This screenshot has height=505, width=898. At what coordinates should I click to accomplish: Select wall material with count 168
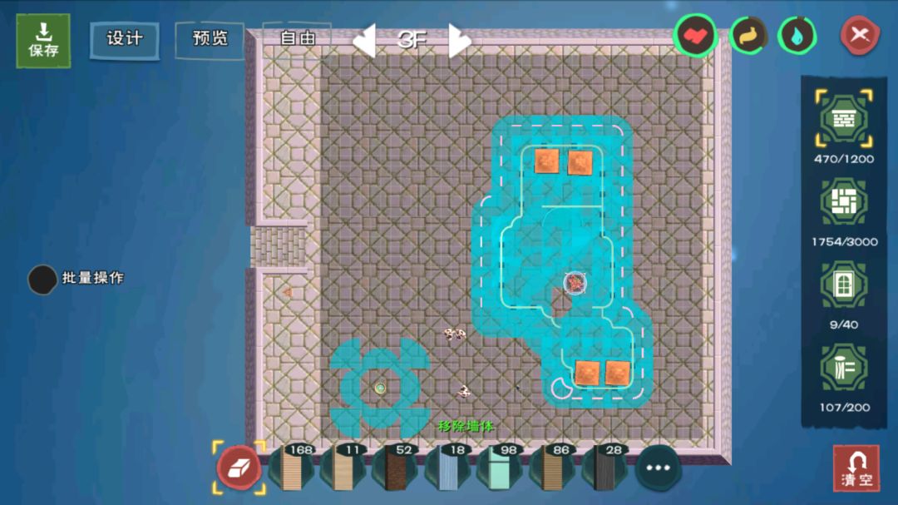[292, 468]
